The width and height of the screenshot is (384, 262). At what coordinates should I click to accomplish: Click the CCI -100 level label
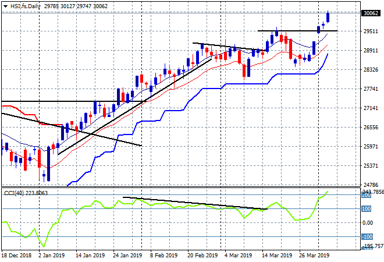click(367, 237)
